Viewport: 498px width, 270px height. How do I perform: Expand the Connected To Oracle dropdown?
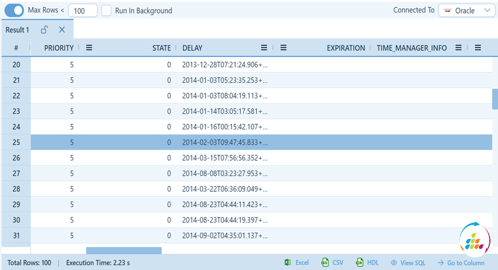(x=467, y=11)
